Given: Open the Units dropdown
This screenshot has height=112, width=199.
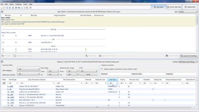Looking at the screenshot, I should (x=88, y=71).
